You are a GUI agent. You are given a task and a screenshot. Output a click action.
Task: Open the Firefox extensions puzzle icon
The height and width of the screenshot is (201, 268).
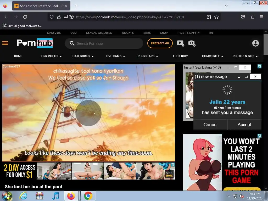[252, 17]
